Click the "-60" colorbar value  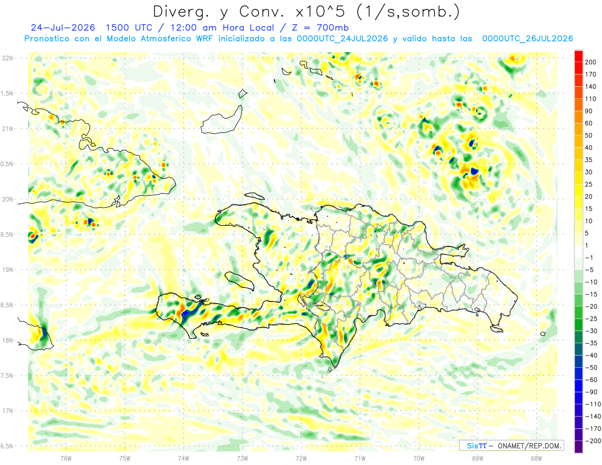[592, 380]
